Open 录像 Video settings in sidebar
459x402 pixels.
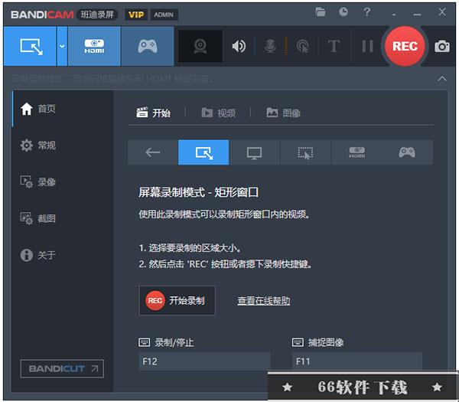(38, 182)
